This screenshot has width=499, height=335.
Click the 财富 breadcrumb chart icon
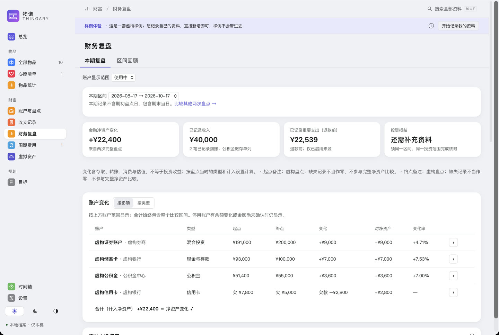tap(87, 9)
